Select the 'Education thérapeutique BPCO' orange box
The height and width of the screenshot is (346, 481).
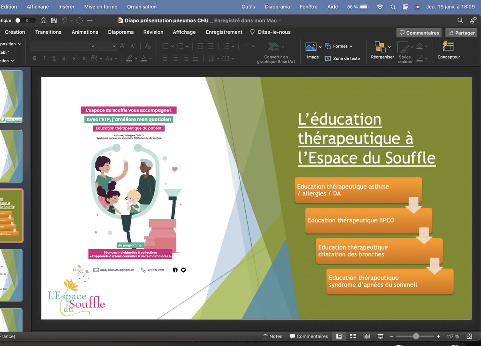369,220
